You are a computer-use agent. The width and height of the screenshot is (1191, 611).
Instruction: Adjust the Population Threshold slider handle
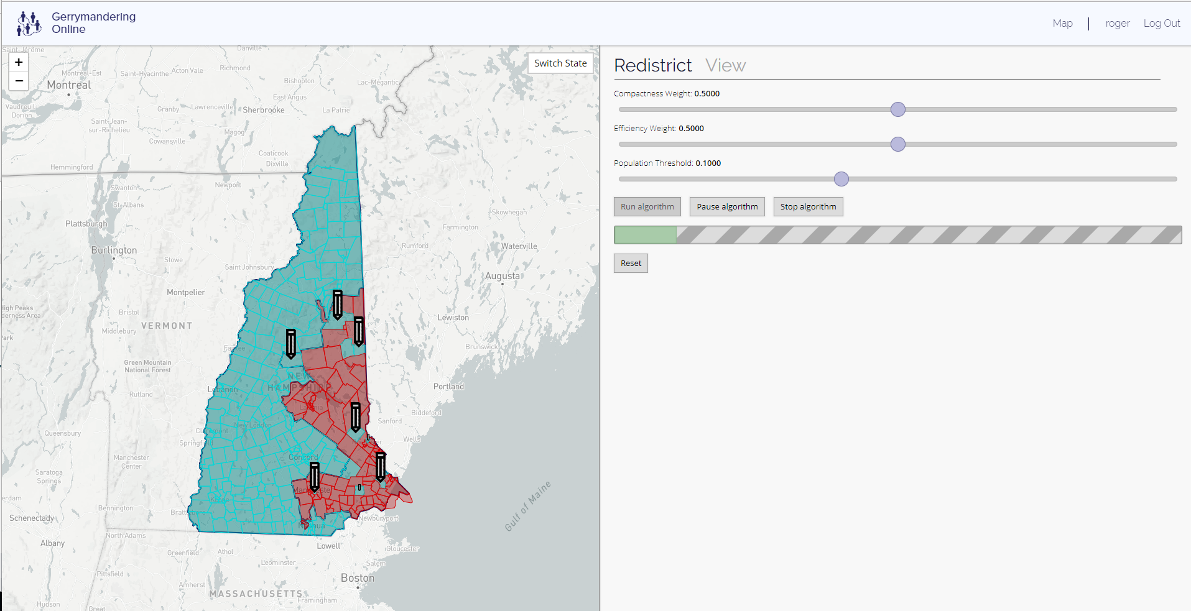click(x=841, y=179)
